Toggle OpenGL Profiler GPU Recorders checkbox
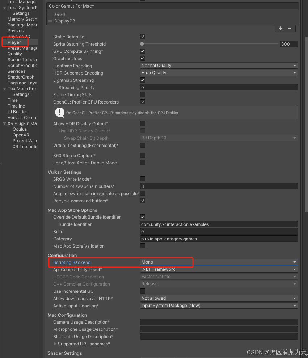Image resolution: width=308 pixels, height=358 pixels. (143, 102)
